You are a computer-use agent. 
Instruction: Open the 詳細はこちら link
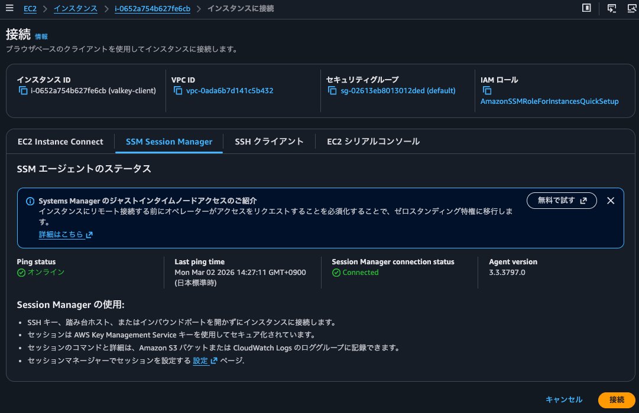click(x=61, y=234)
